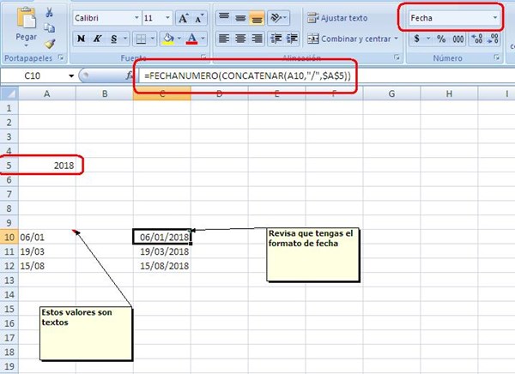Click the Pegar paste icon

(27, 18)
